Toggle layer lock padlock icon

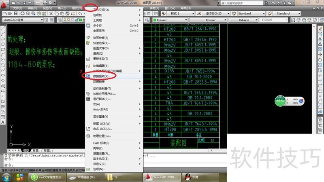coord(77,20)
